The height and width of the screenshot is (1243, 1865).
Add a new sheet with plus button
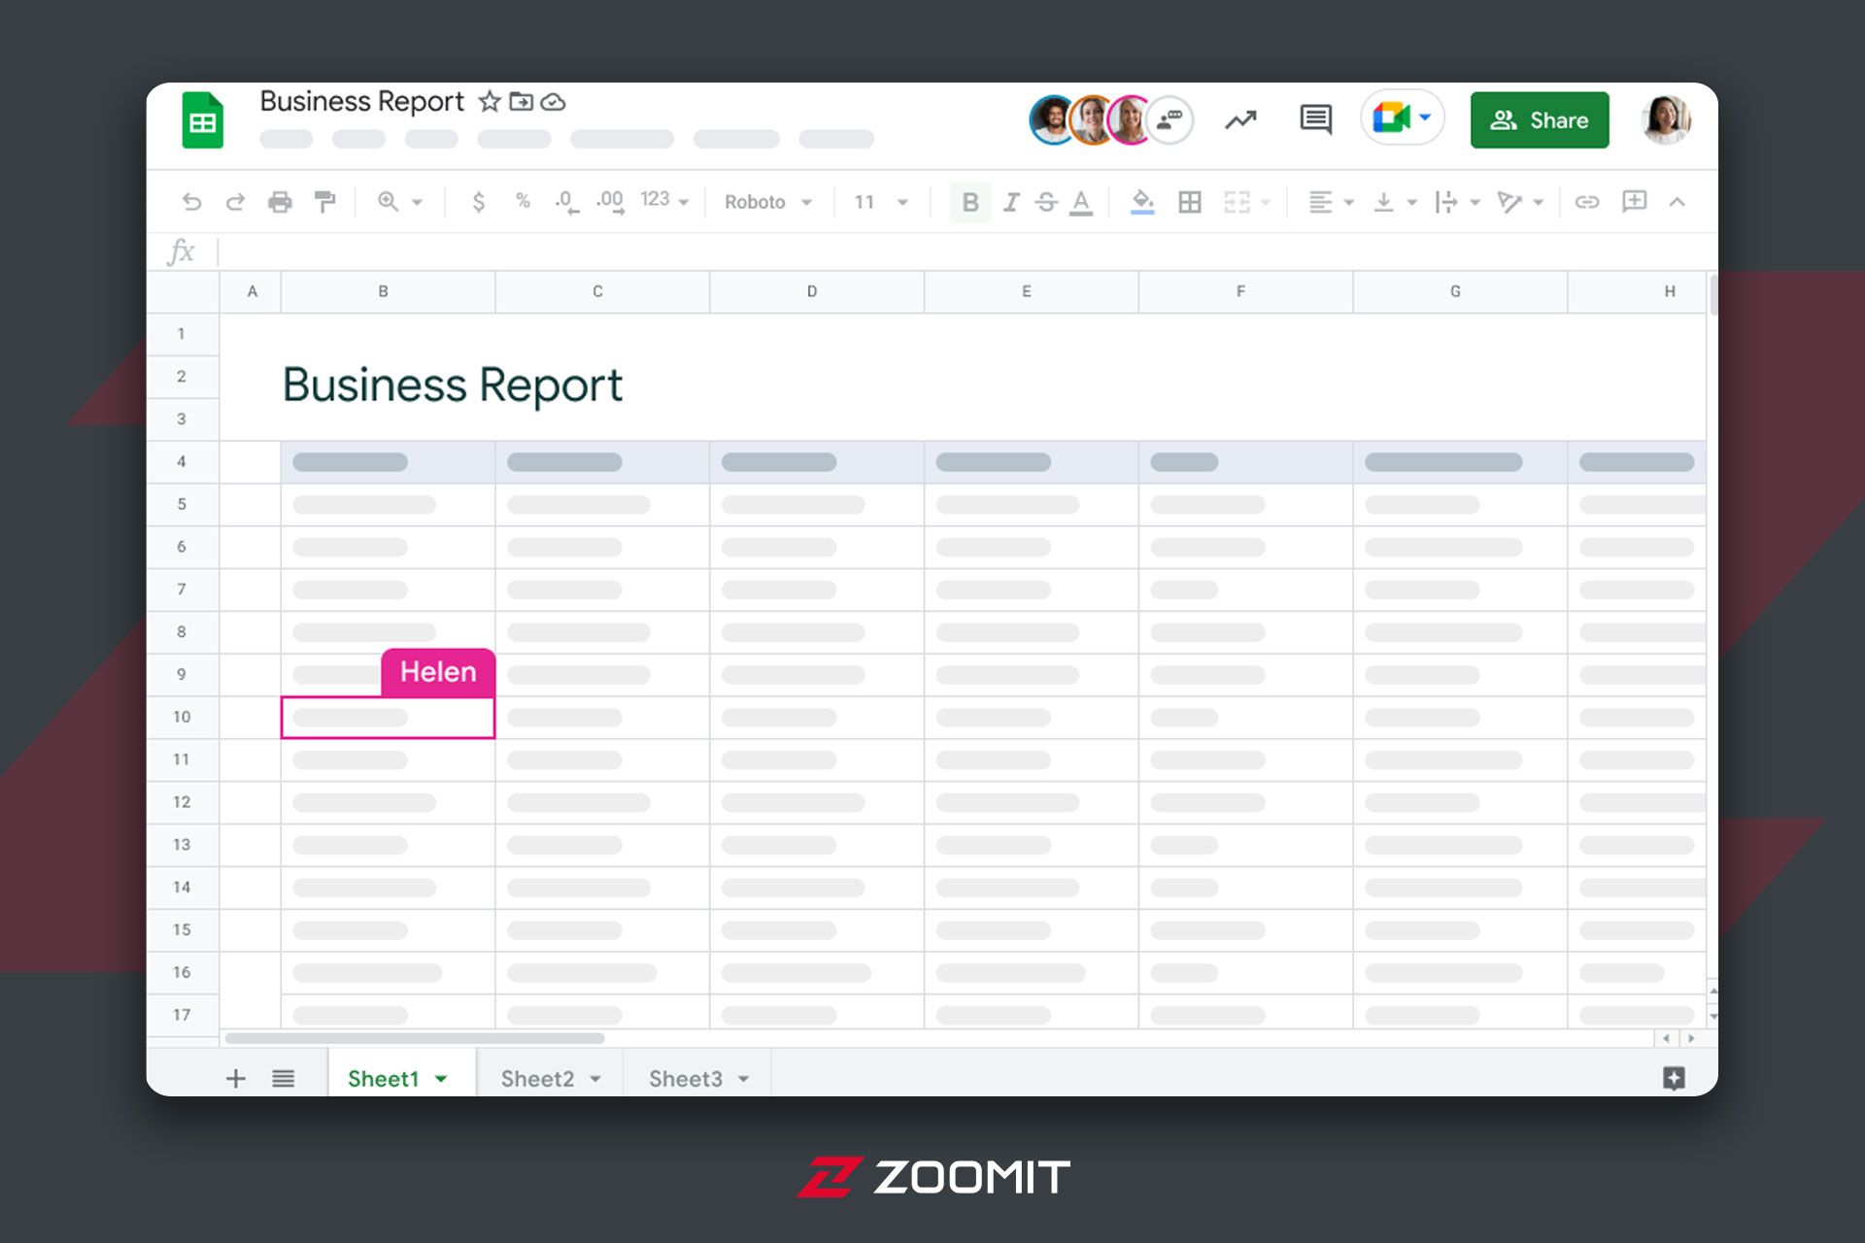(x=235, y=1079)
